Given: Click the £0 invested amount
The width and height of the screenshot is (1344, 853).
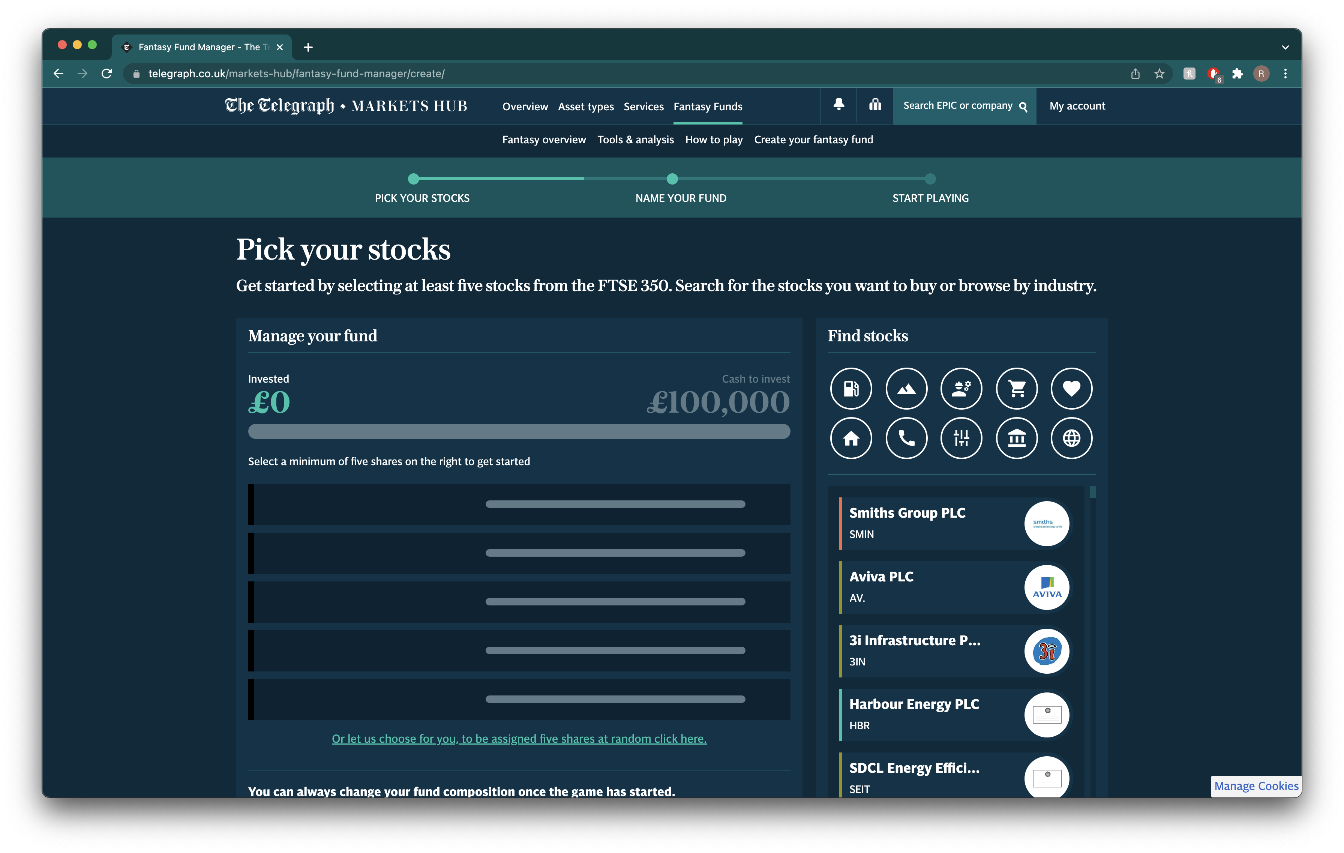Looking at the screenshot, I should [x=269, y=403].
